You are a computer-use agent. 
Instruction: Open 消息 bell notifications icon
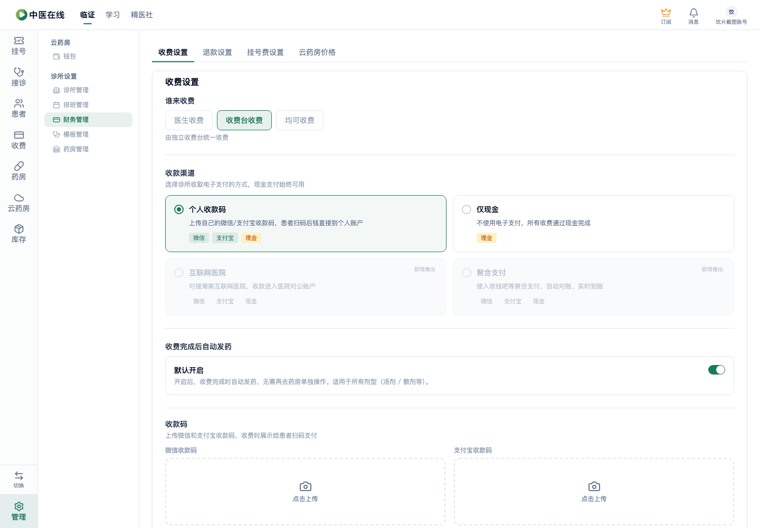(693, 12)
